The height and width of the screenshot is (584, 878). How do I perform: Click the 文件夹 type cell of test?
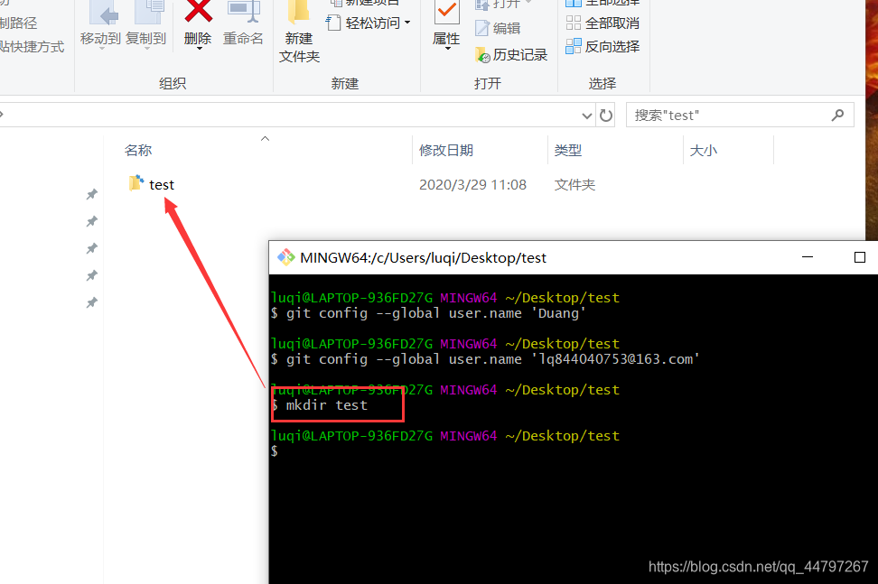tap(574, 185)
